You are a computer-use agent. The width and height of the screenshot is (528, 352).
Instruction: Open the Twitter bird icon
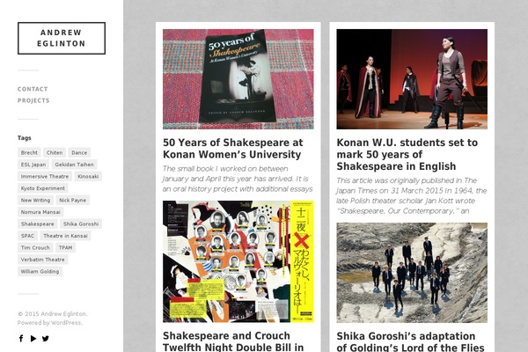point(46,338)
